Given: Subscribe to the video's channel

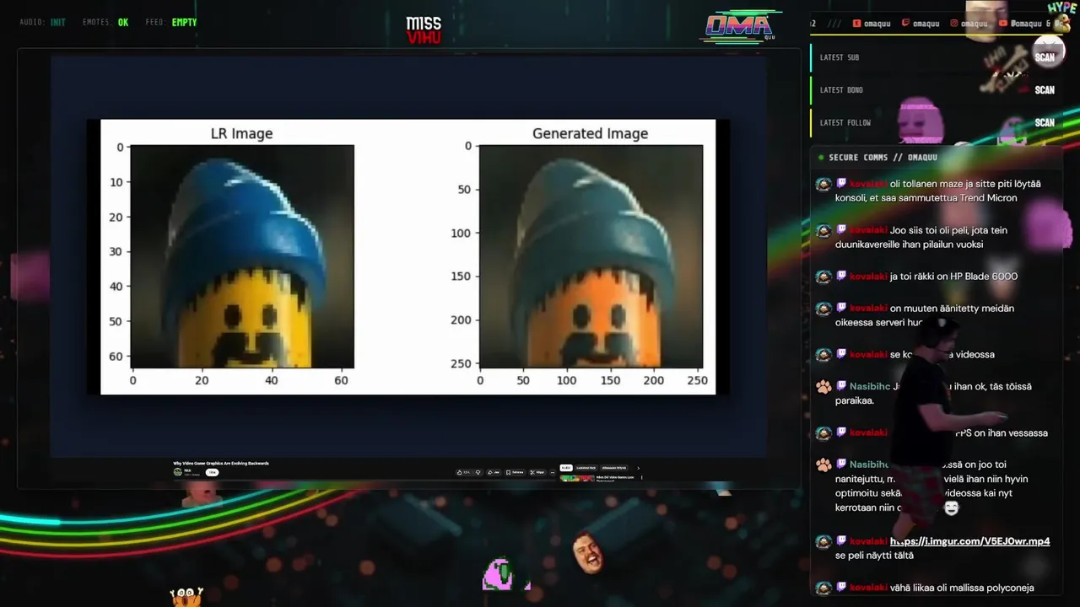Looking at the screenshot, I should point(212,472).
